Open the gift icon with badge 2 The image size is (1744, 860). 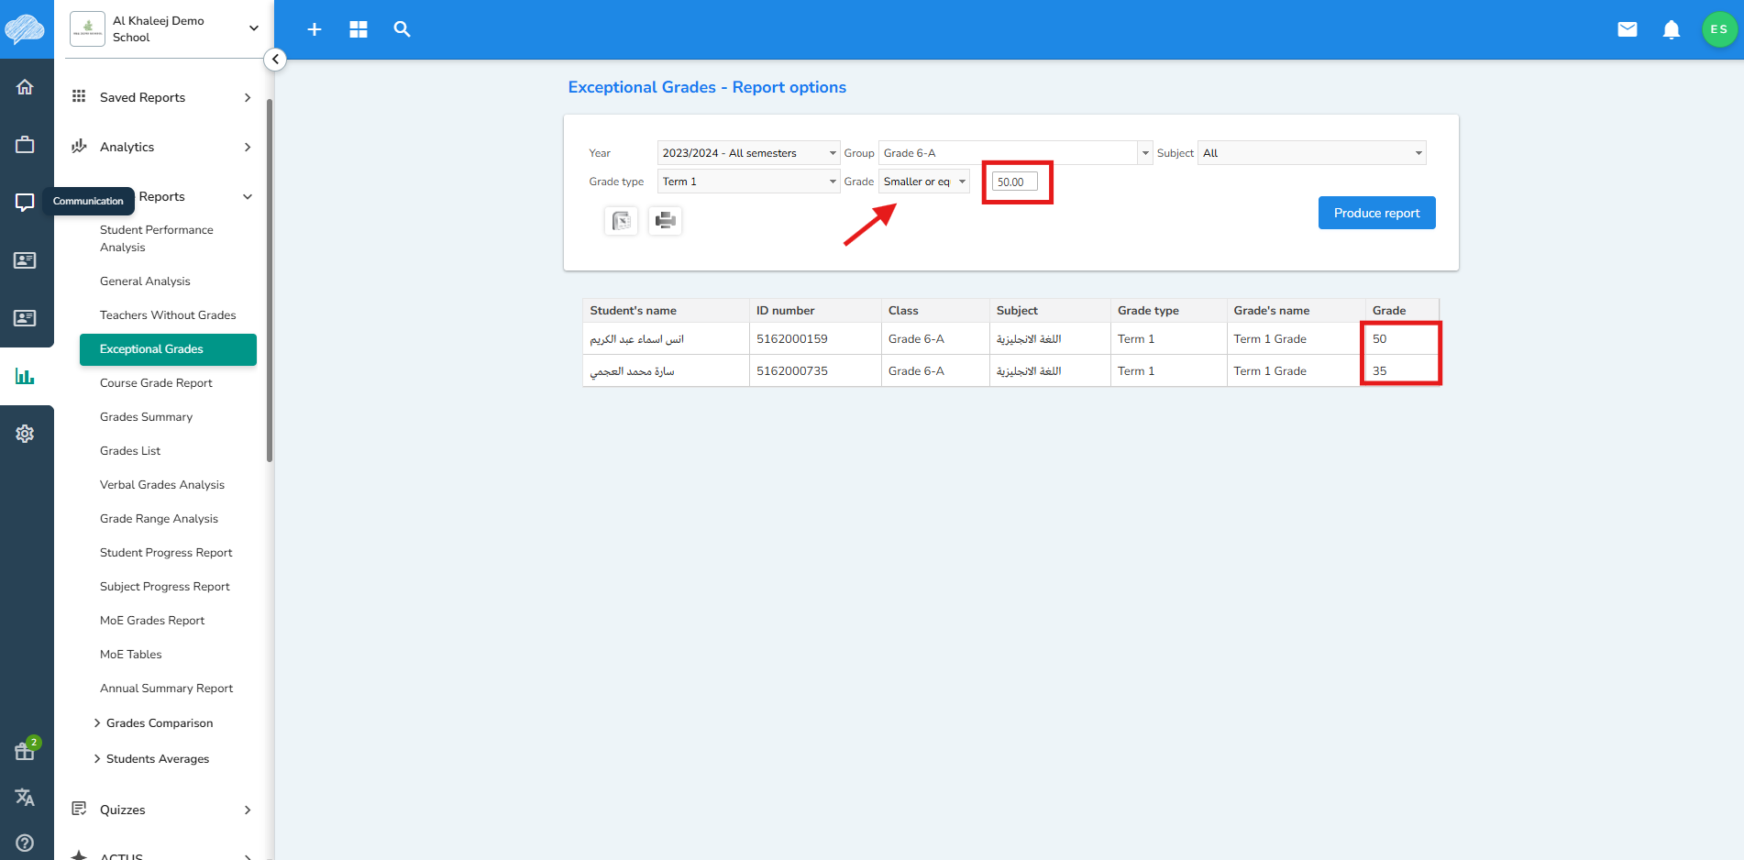click(x=25, y=751)
